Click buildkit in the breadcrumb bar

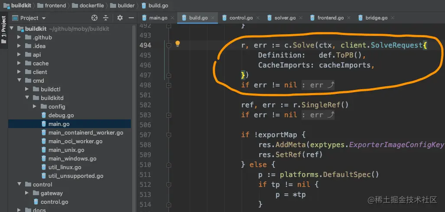pyautogui.click(x=18, y=5)
